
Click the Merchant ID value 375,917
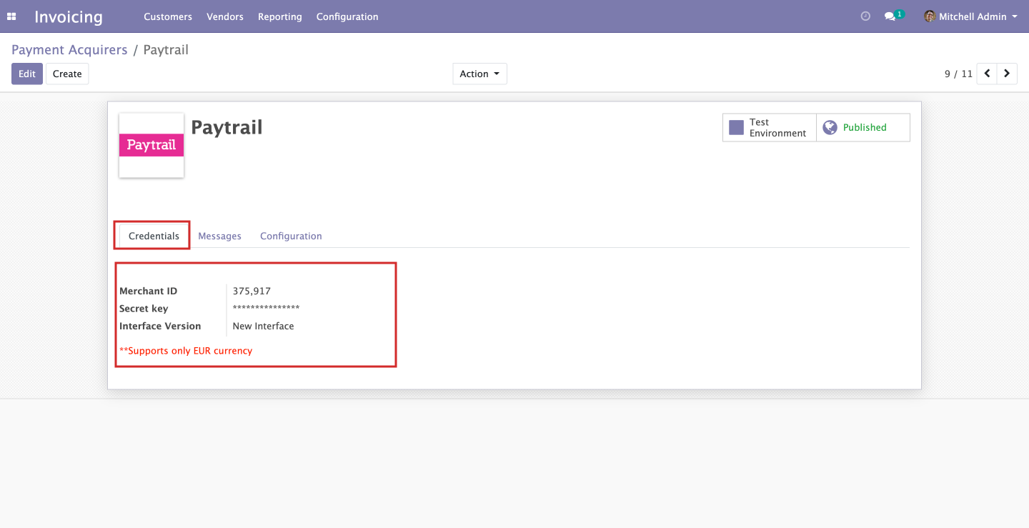[x=252, y=291]
